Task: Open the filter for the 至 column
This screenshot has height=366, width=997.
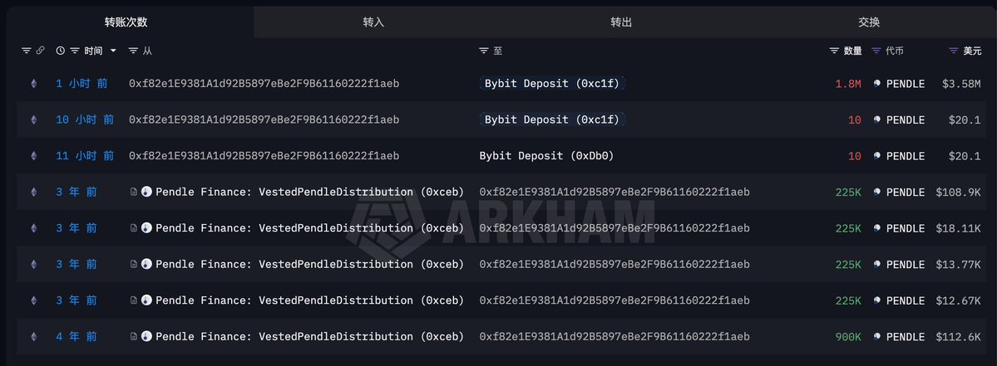Action: click(x=484, y=51)
